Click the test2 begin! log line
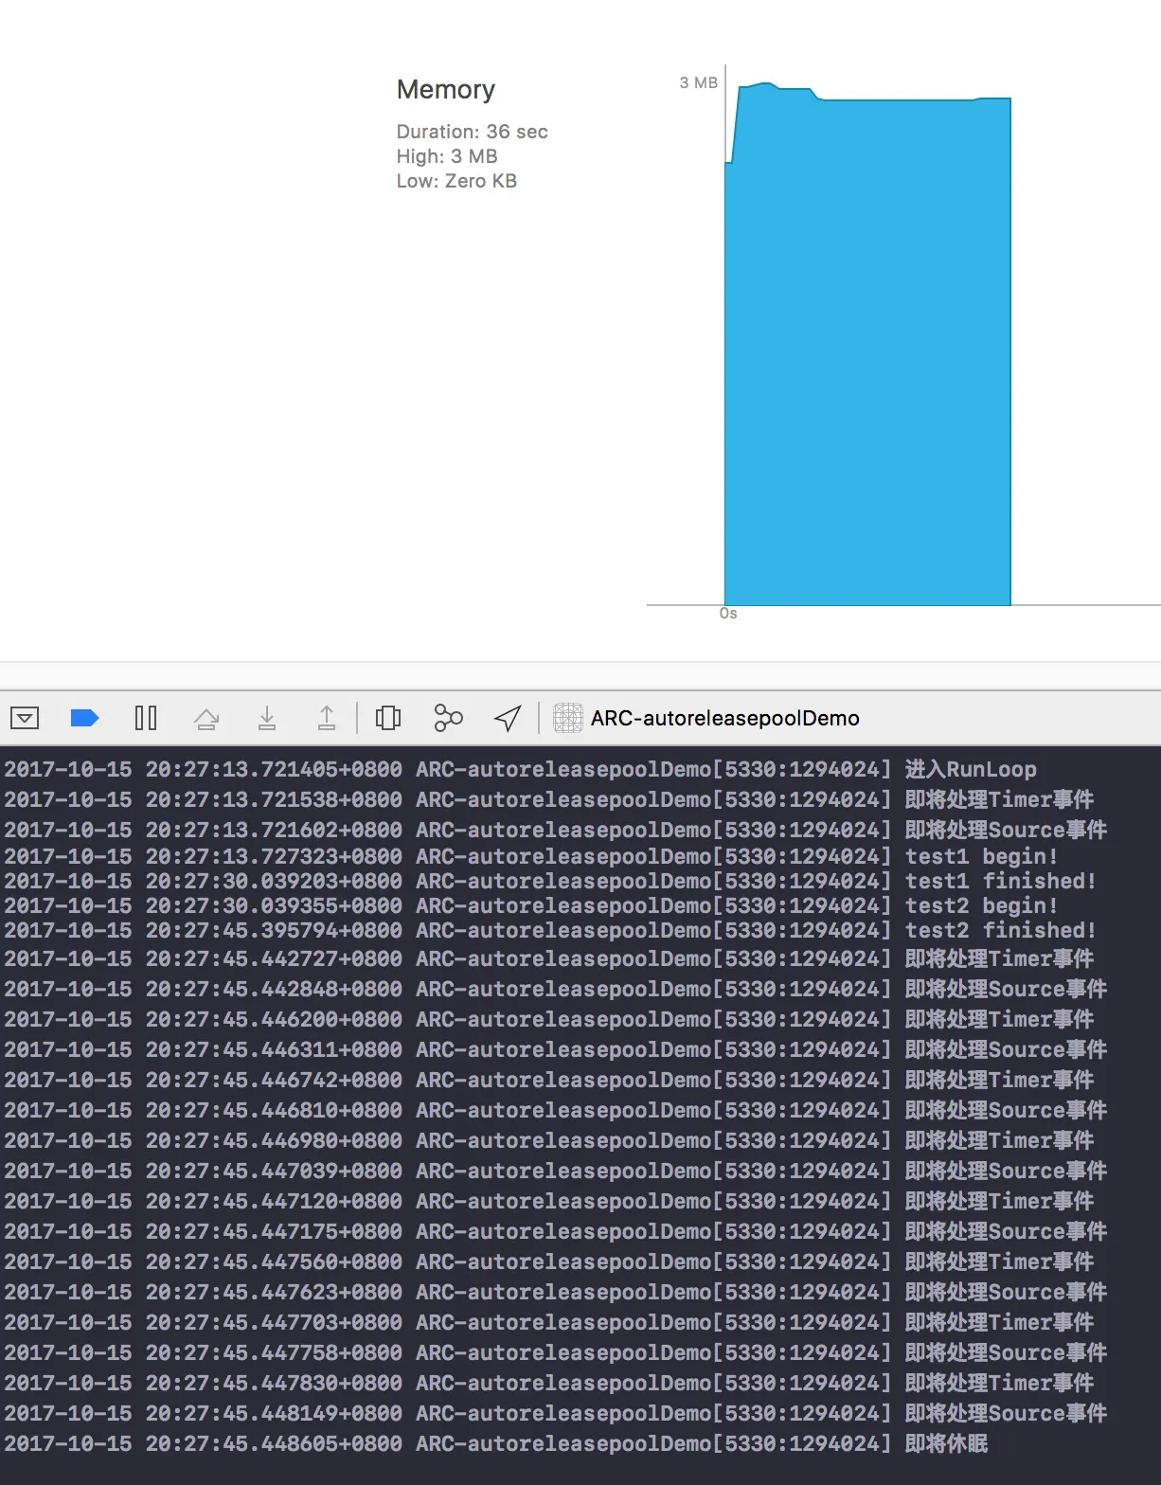The width and height of the screenshot is (1161, 1485). pyautogui.click(x=530, y=905)
